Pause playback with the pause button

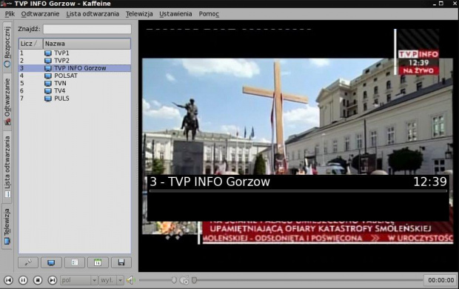coord(23,280)
